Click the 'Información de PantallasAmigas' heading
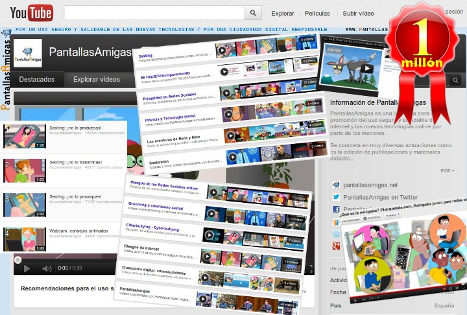The height and width of the screenshot is (315, 467). point(378,102)
